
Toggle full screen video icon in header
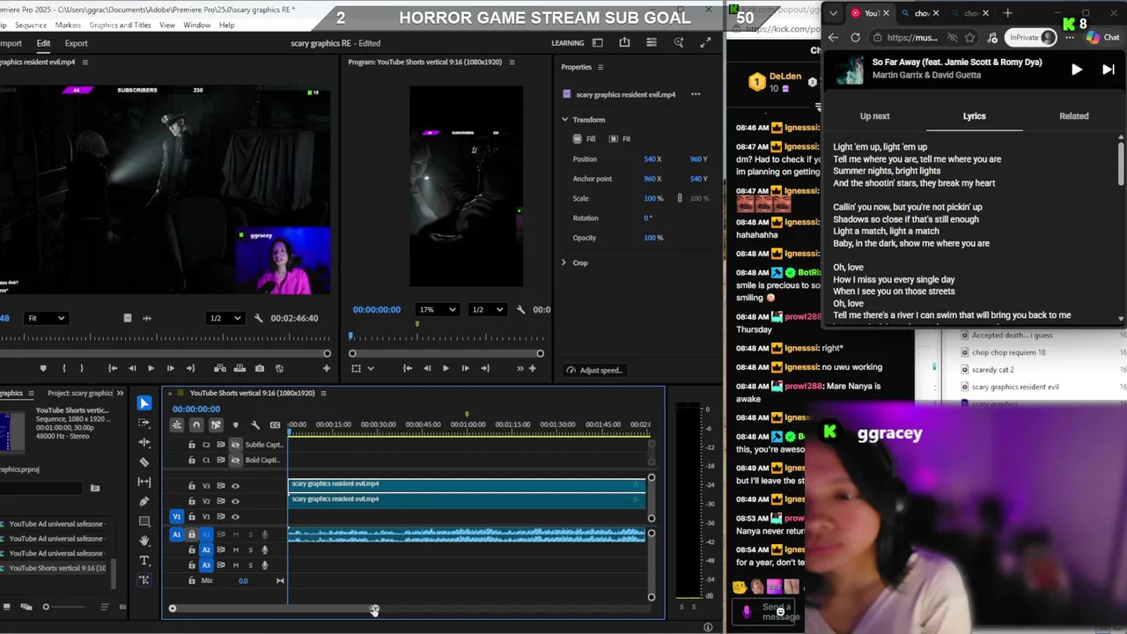pyautogui.click(x=705, y=42)
